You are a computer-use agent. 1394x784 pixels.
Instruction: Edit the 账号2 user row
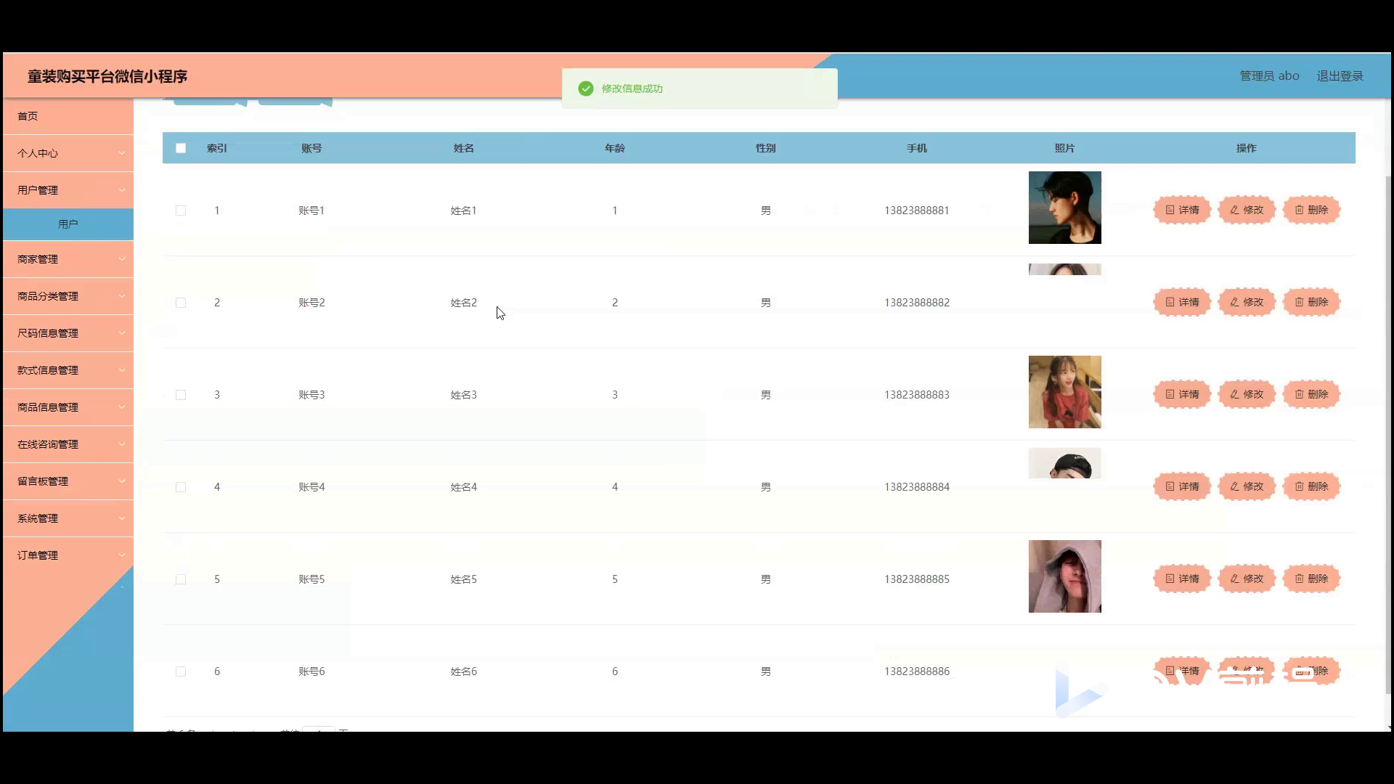(x=1247, y=302)
